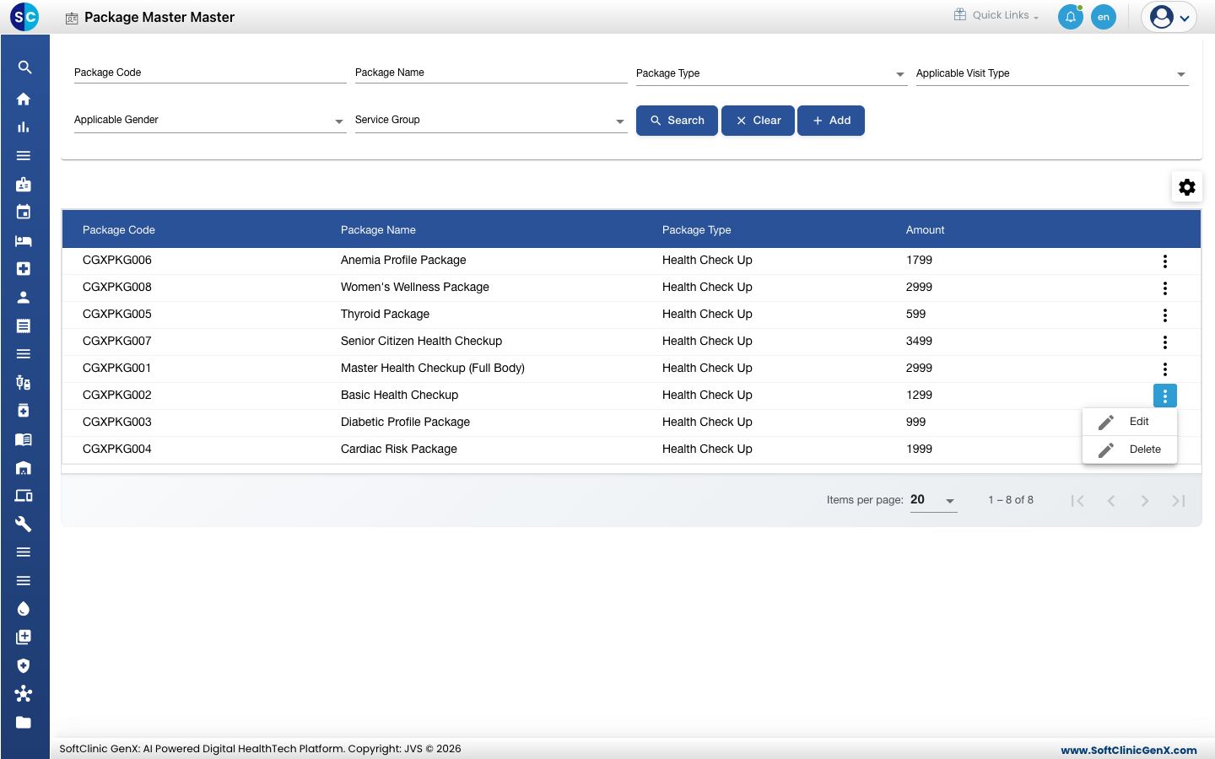Open actions menu for Master Health Checkup

pyautogui.click(x=1165, y=369)
